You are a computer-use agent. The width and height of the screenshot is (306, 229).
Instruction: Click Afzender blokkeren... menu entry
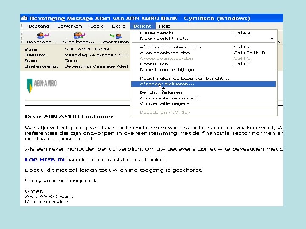204,84
